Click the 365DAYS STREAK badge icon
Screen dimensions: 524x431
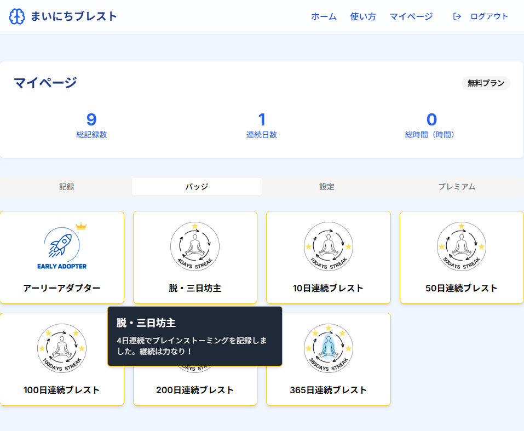pyautogui.click(x=328, y=348)
